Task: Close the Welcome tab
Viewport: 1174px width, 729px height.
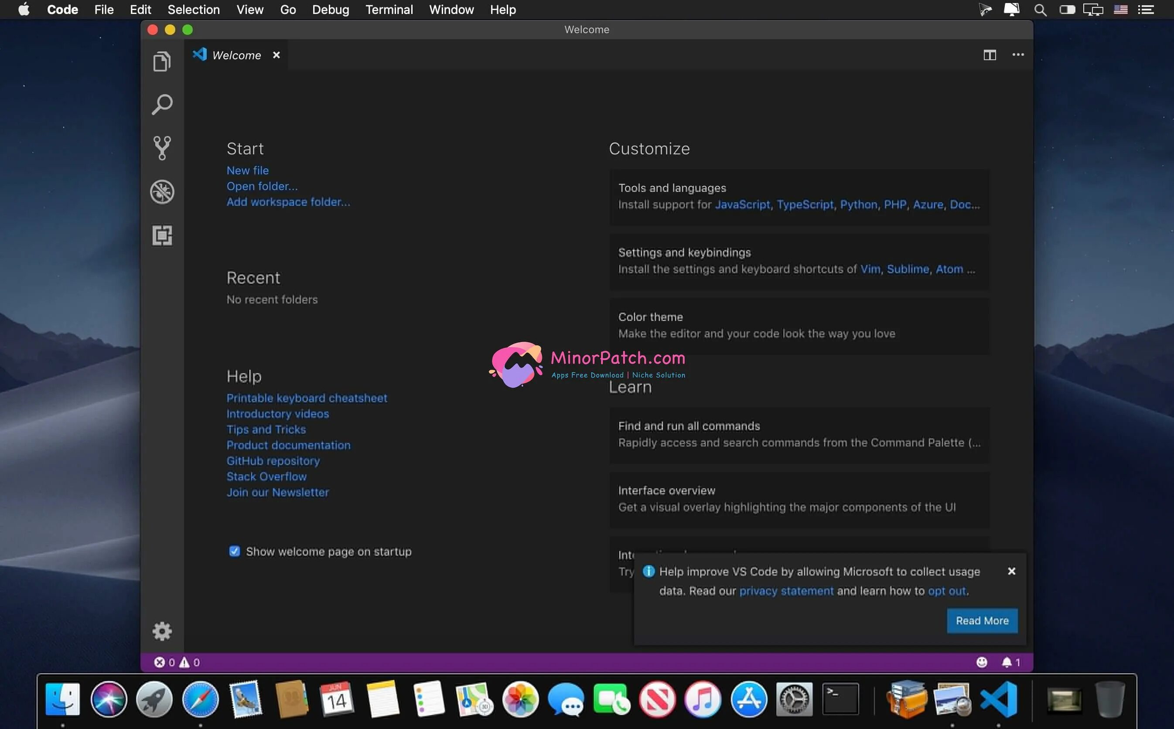Action: tap(276, 55)
